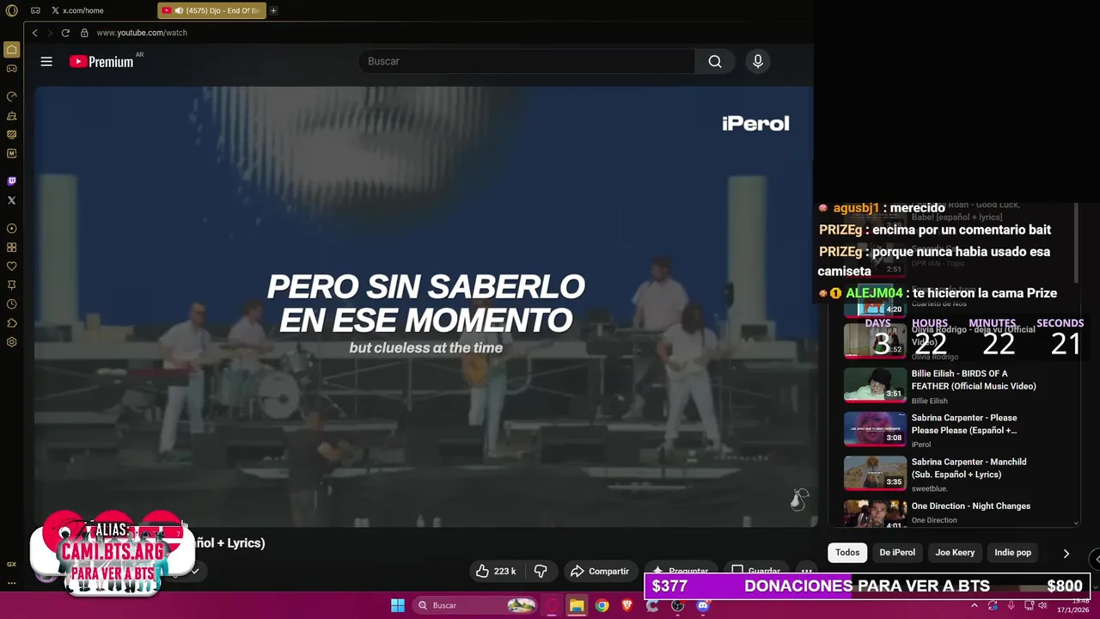Open a new browser tab with plus
Viewport: 1100px width, 619px height.
click(273, 10)
